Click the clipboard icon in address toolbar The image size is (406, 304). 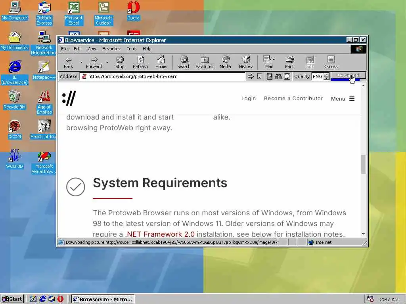coord(287,76)
